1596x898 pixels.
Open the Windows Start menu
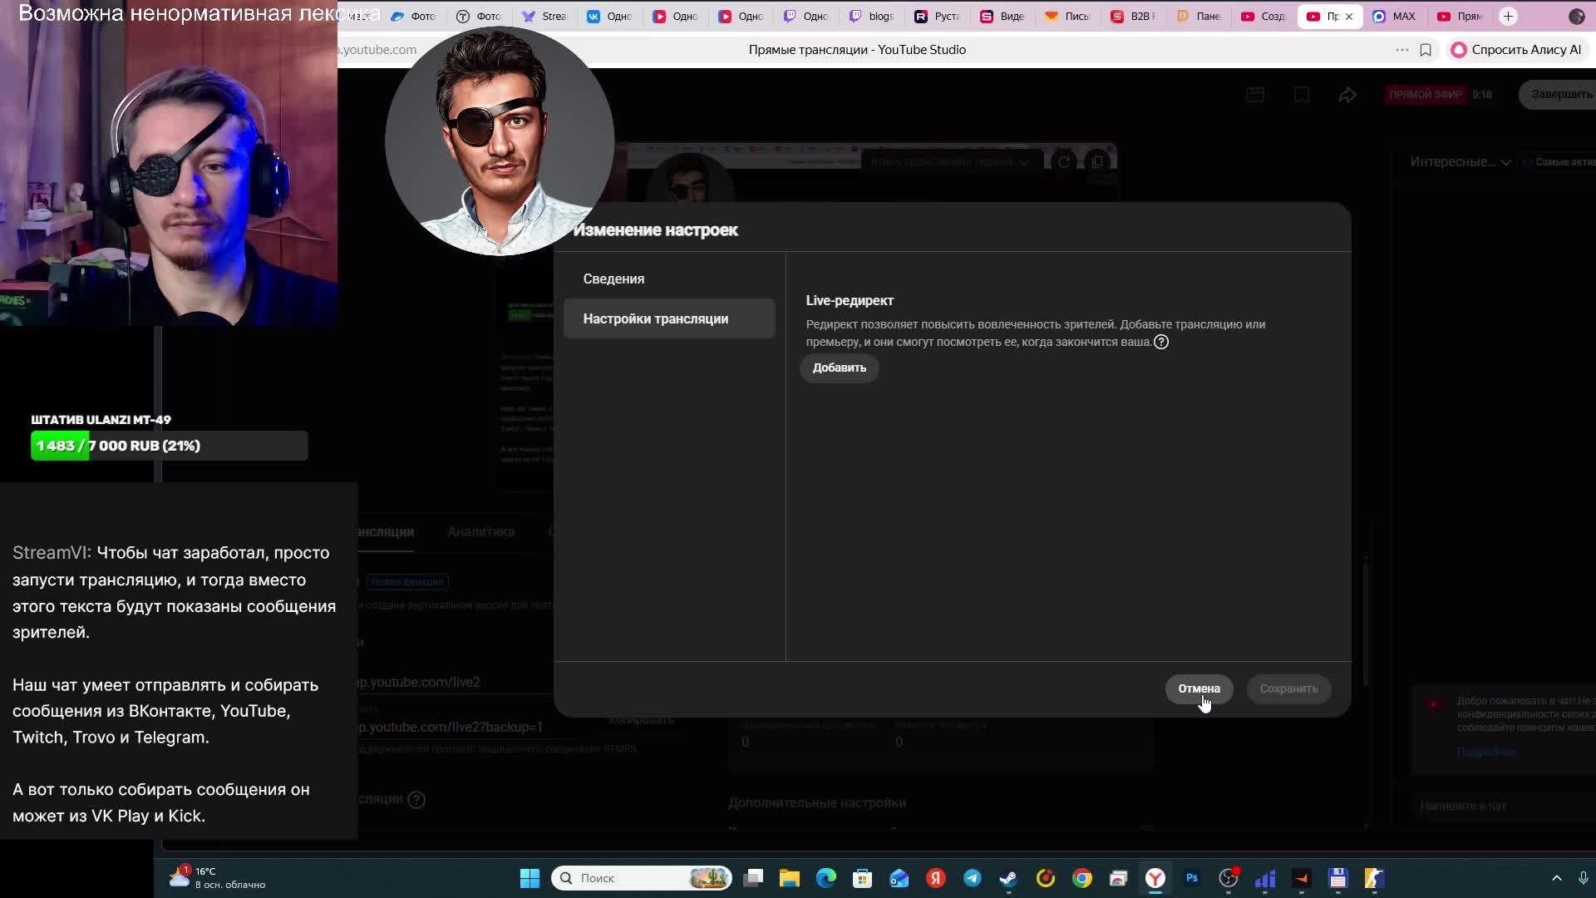pyautogui.click(x=530, y=878)
